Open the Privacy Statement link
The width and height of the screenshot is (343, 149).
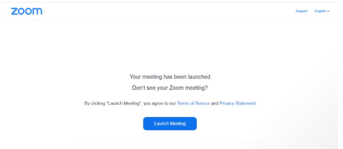pyautogui.click(x=238, y=103)
